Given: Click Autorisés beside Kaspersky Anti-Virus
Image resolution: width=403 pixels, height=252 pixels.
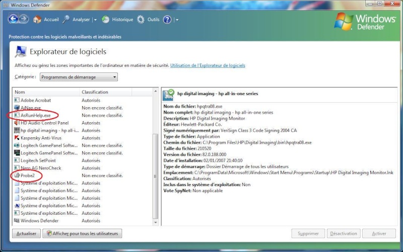Looking at the screenshot, I should pyautogui.click(x=91, y=138).
